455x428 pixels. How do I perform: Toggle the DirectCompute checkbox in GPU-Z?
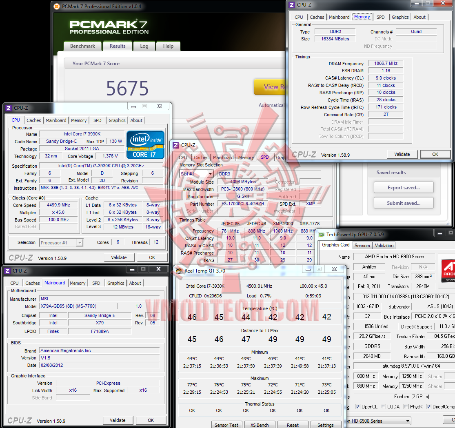(x=428, y=406)
